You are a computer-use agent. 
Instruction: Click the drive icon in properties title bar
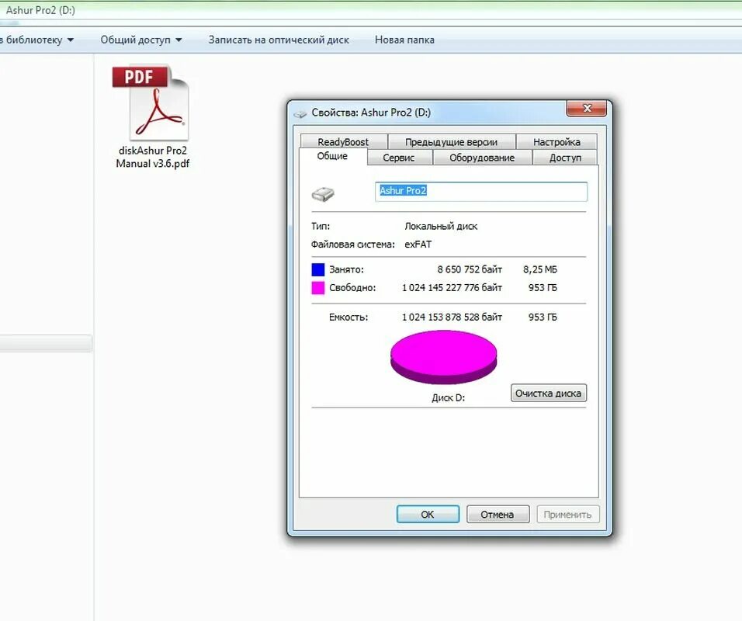pyautogui.click(x=300, y=113)
